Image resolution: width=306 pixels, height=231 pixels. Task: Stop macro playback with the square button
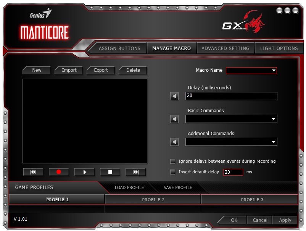(x=110, y=172)
